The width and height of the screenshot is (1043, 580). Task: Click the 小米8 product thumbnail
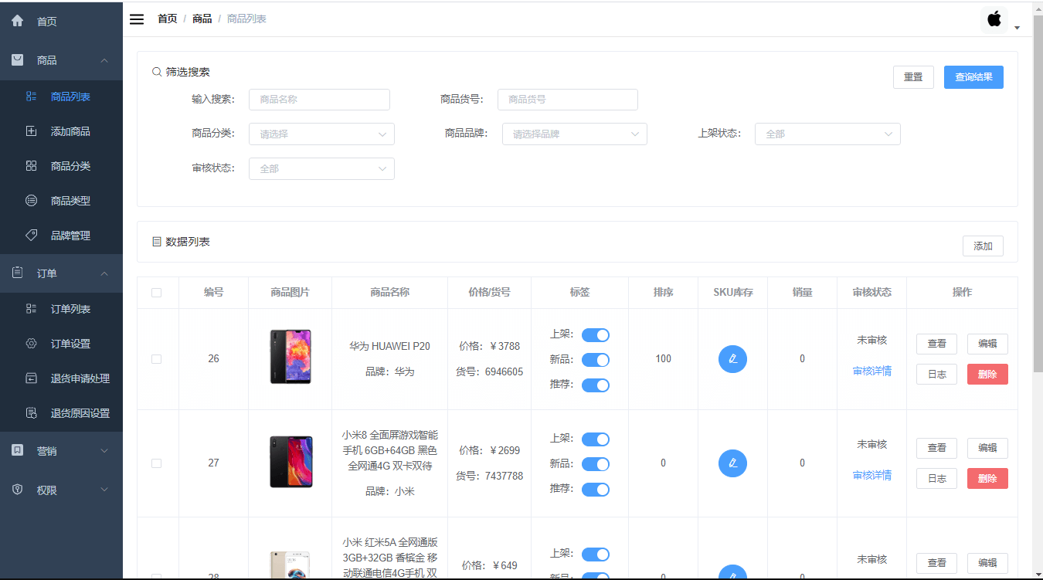(x=290, y=462)
